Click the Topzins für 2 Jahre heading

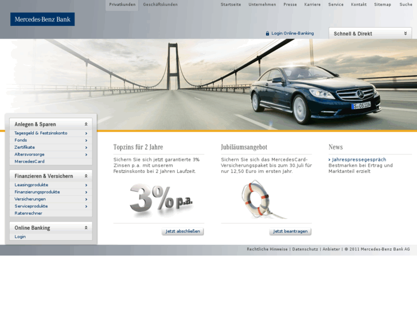[138, 147]
